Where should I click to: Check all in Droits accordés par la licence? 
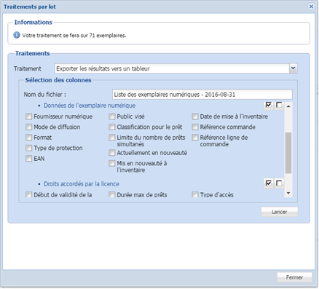tap(269, 183)
